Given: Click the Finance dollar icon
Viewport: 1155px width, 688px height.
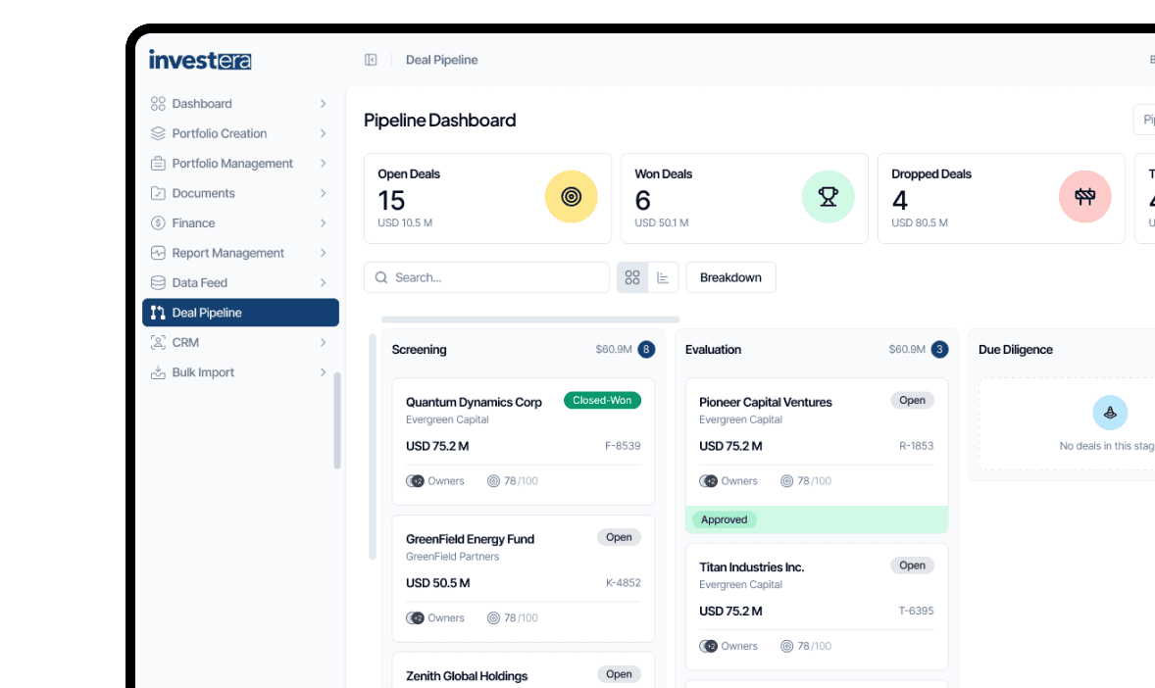Looking at the screenshot, I should pos(158,223).
